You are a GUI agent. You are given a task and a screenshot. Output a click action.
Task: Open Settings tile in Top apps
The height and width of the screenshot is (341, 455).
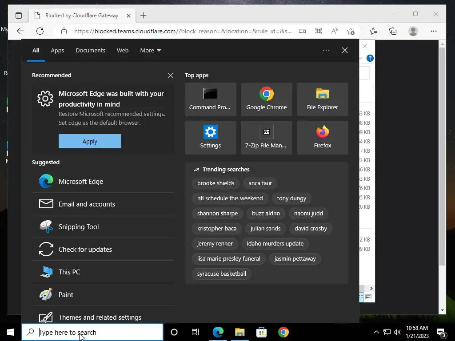pyautogui.click(x=210, y=138)
